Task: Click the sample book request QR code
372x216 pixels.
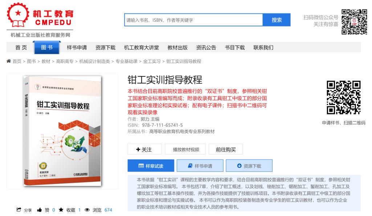Action: pyautogui.click(x=344, y=97)
